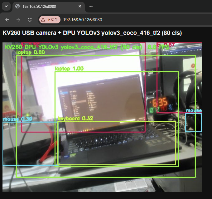The width and height of the screenshot is (212, 199).
Task: Click the 不安全 security warning chip
Action: coord(50,20)
